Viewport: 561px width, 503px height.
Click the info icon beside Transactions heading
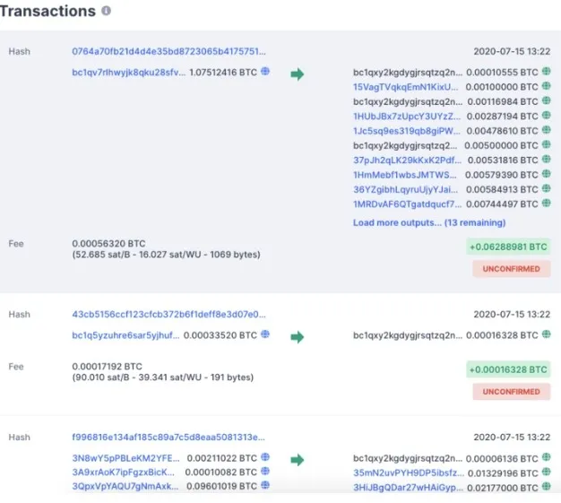[x=107, y=12]
